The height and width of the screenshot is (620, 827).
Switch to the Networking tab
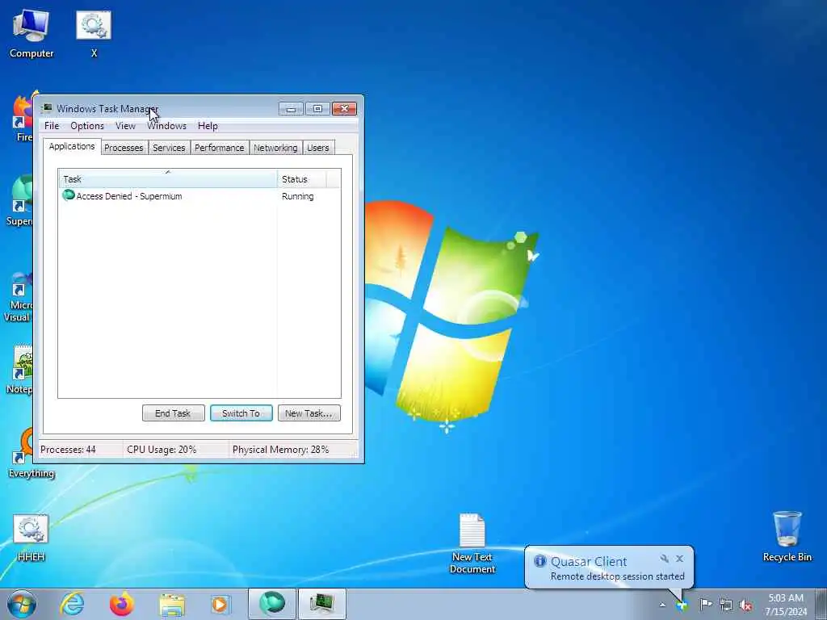(275, 148)
